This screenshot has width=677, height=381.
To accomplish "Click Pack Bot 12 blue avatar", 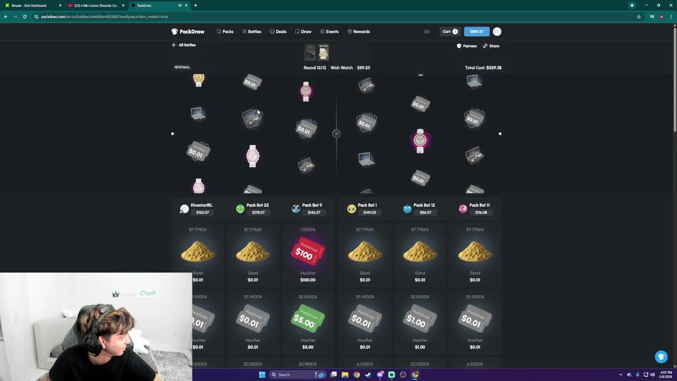I will [x=407, y=208].
